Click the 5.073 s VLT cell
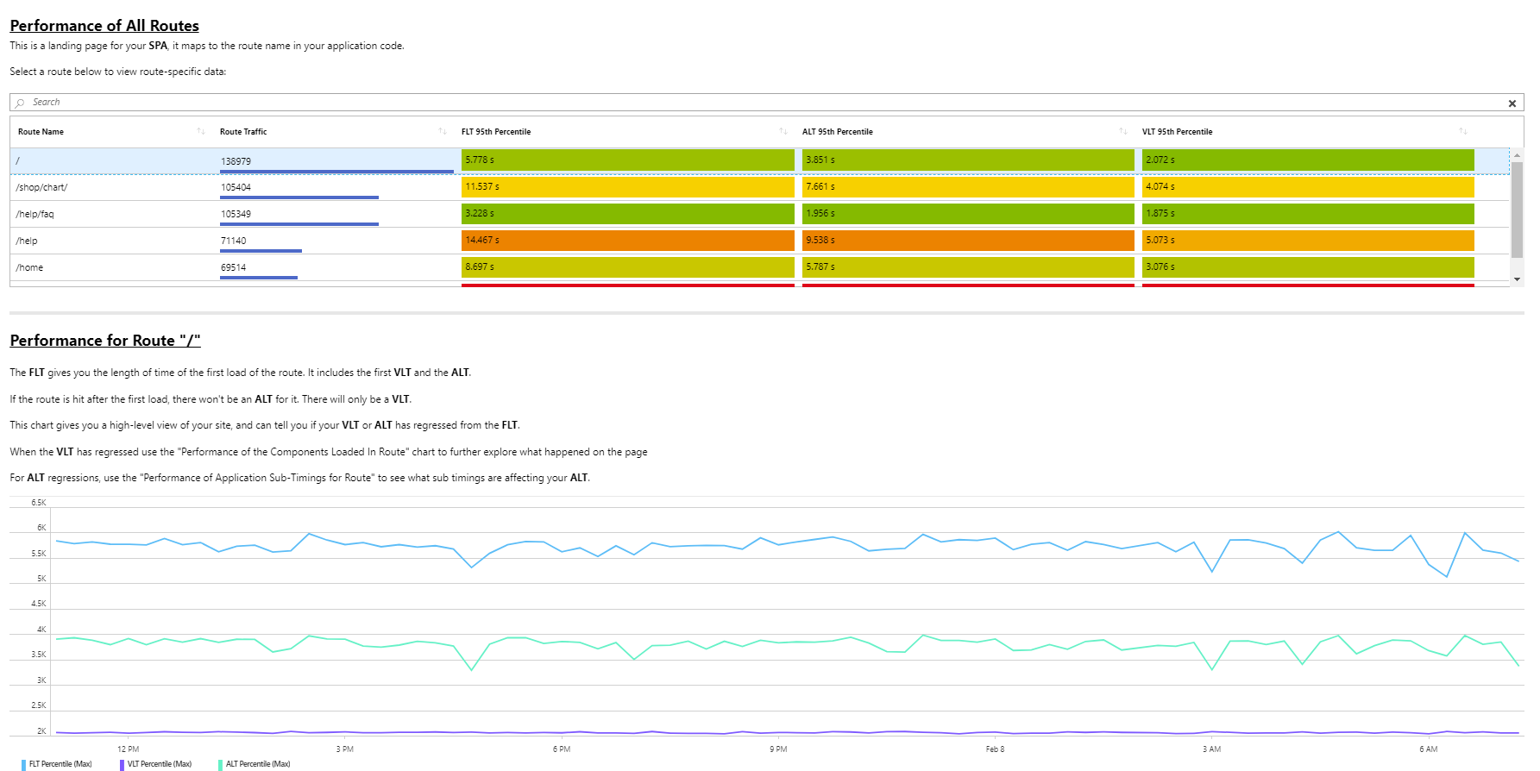This screenshot has height=771, width=1540. 1308,240
